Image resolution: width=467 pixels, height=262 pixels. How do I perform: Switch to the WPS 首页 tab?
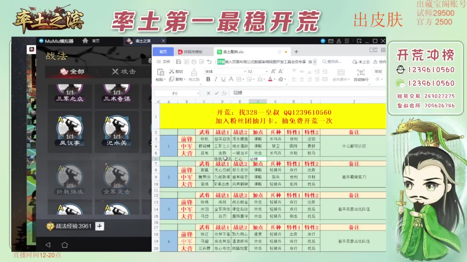pos(163,52)
